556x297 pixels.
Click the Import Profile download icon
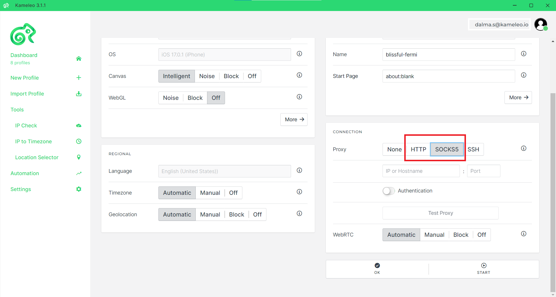coord(79,93)
